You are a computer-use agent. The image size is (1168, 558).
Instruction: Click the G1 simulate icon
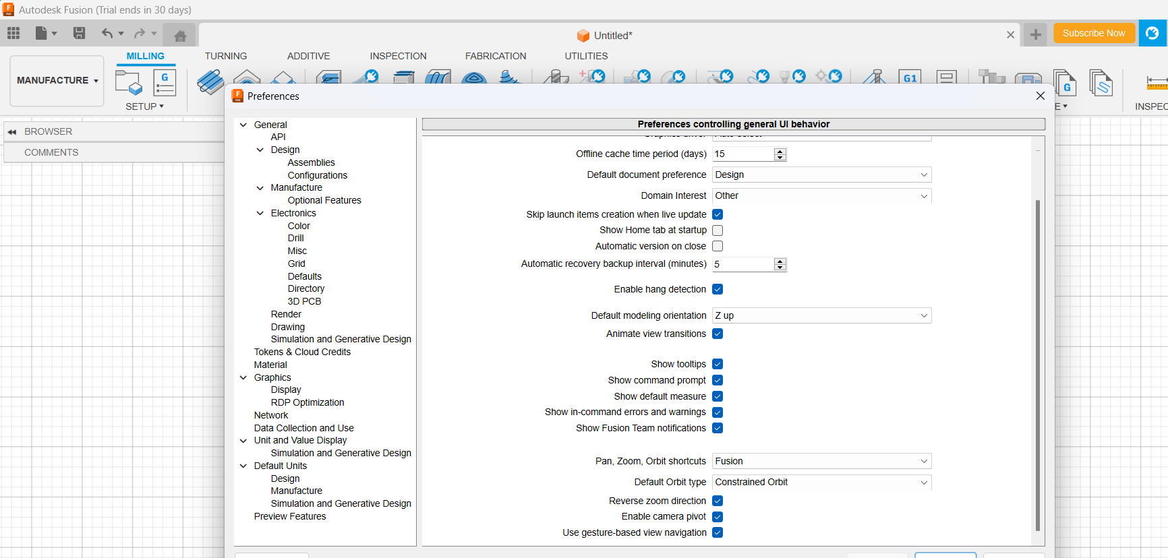910,77
